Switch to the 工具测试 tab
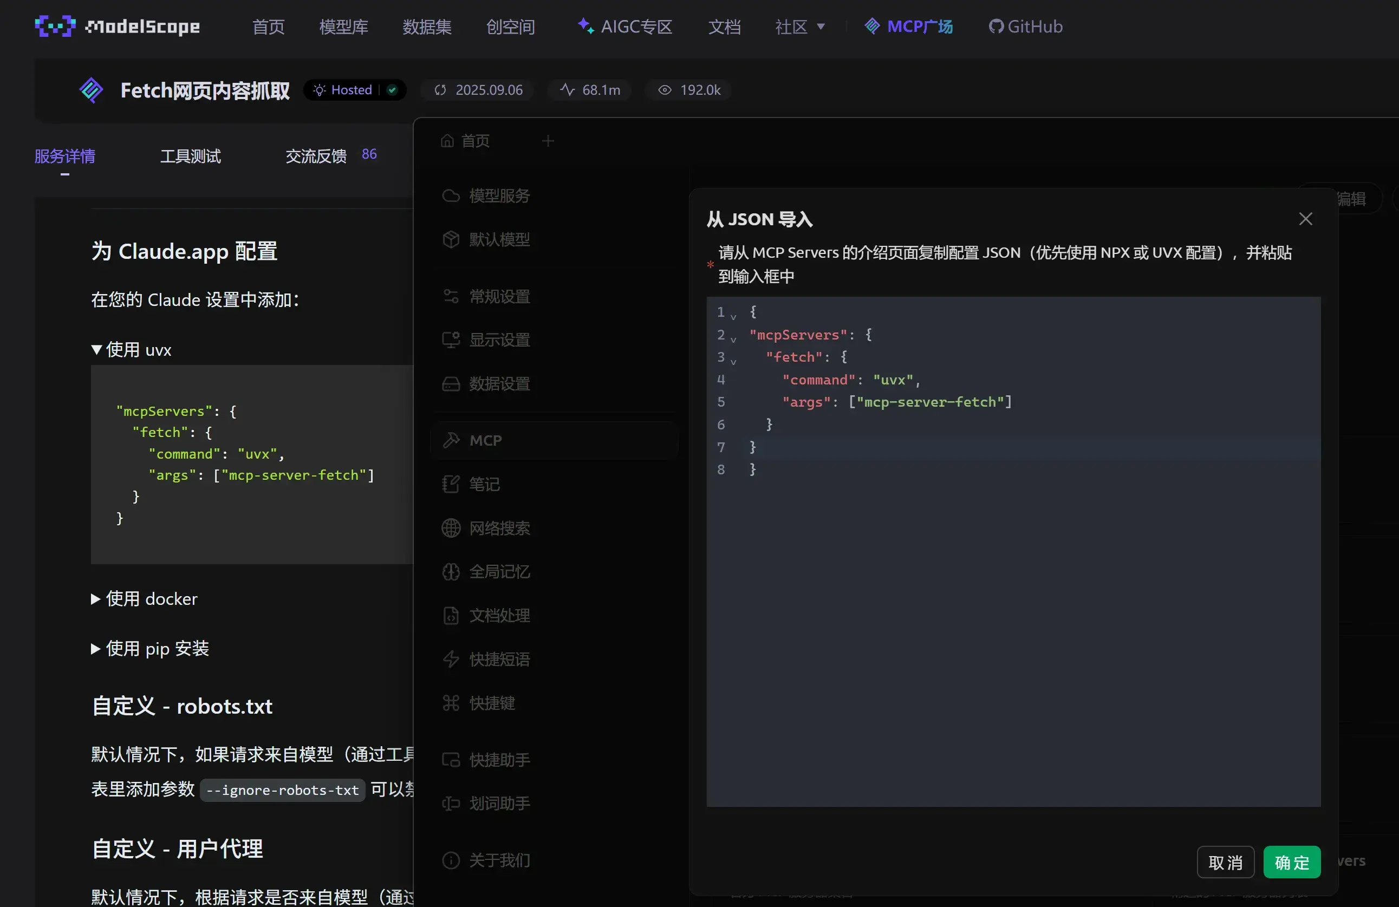Screen dimensions: 1399x907 tap(191, 156)
